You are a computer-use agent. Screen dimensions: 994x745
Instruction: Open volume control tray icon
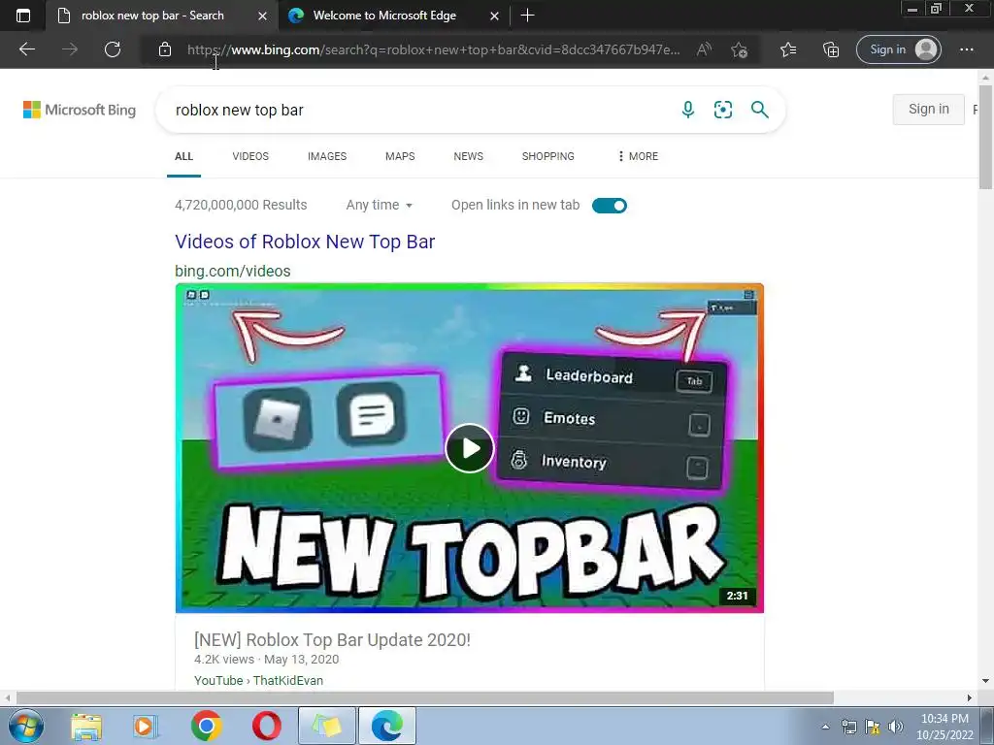[x=896, y=727]
